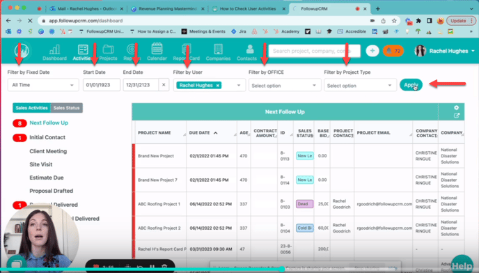This screenshot has width=479, height=273.
Task: Open the Accredible bookmark
Action: (x=352, y=31)
